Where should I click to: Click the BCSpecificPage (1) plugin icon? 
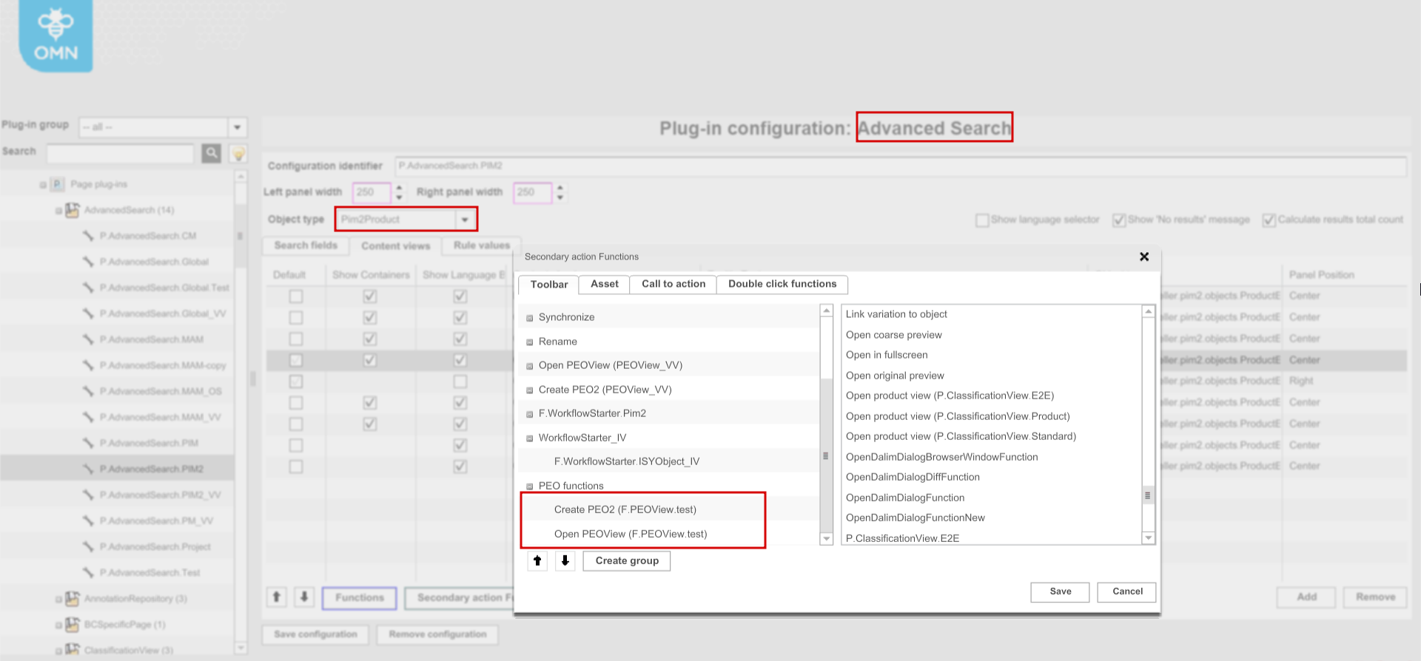[72, 625]
